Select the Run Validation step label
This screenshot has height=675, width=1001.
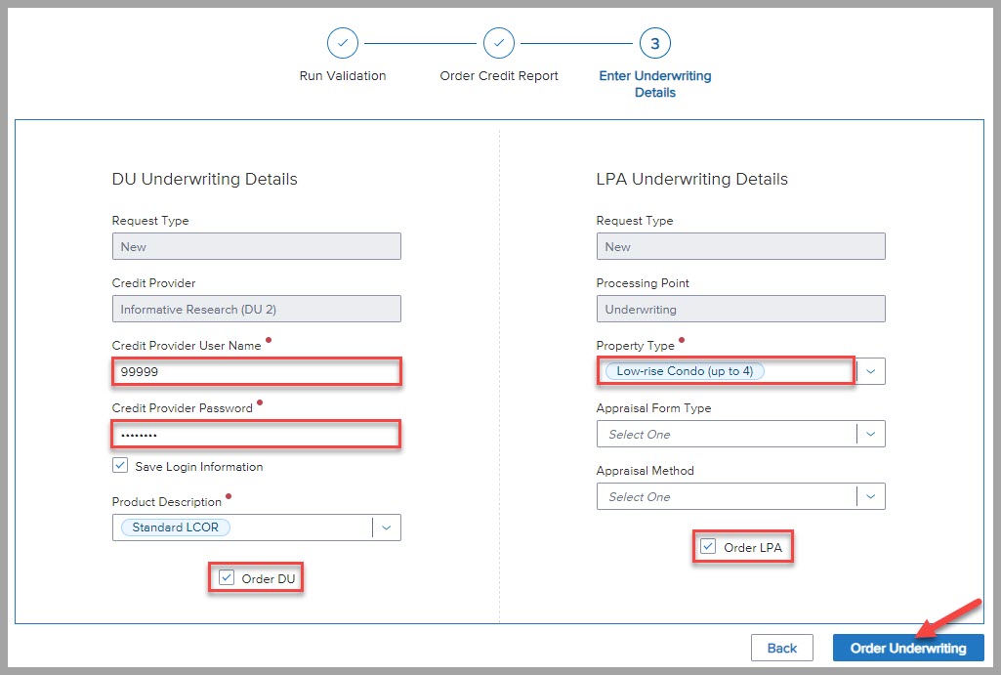(x=343, y=76)
